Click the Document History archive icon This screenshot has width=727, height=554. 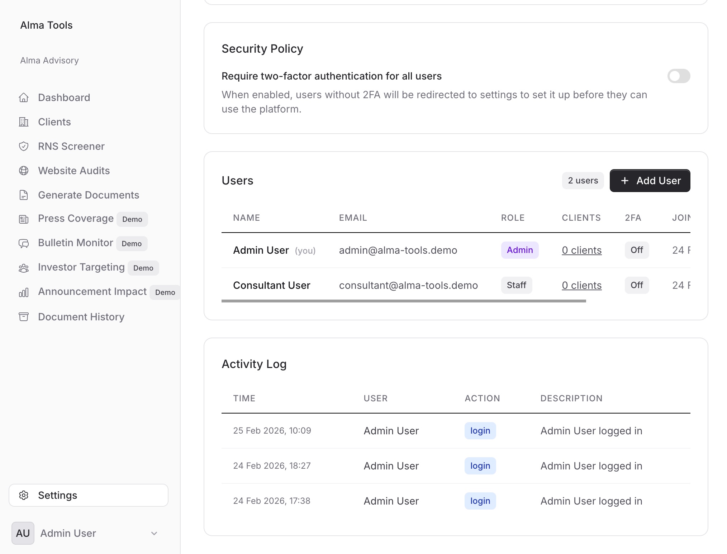coord(24,317)
